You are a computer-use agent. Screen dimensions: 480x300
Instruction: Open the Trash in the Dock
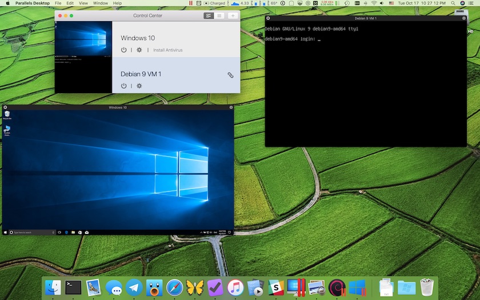427,287
